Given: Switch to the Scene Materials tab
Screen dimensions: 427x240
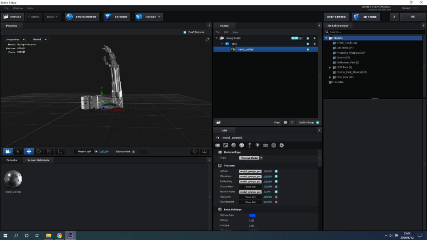Looking at the screenshot, I should [38, 160].
